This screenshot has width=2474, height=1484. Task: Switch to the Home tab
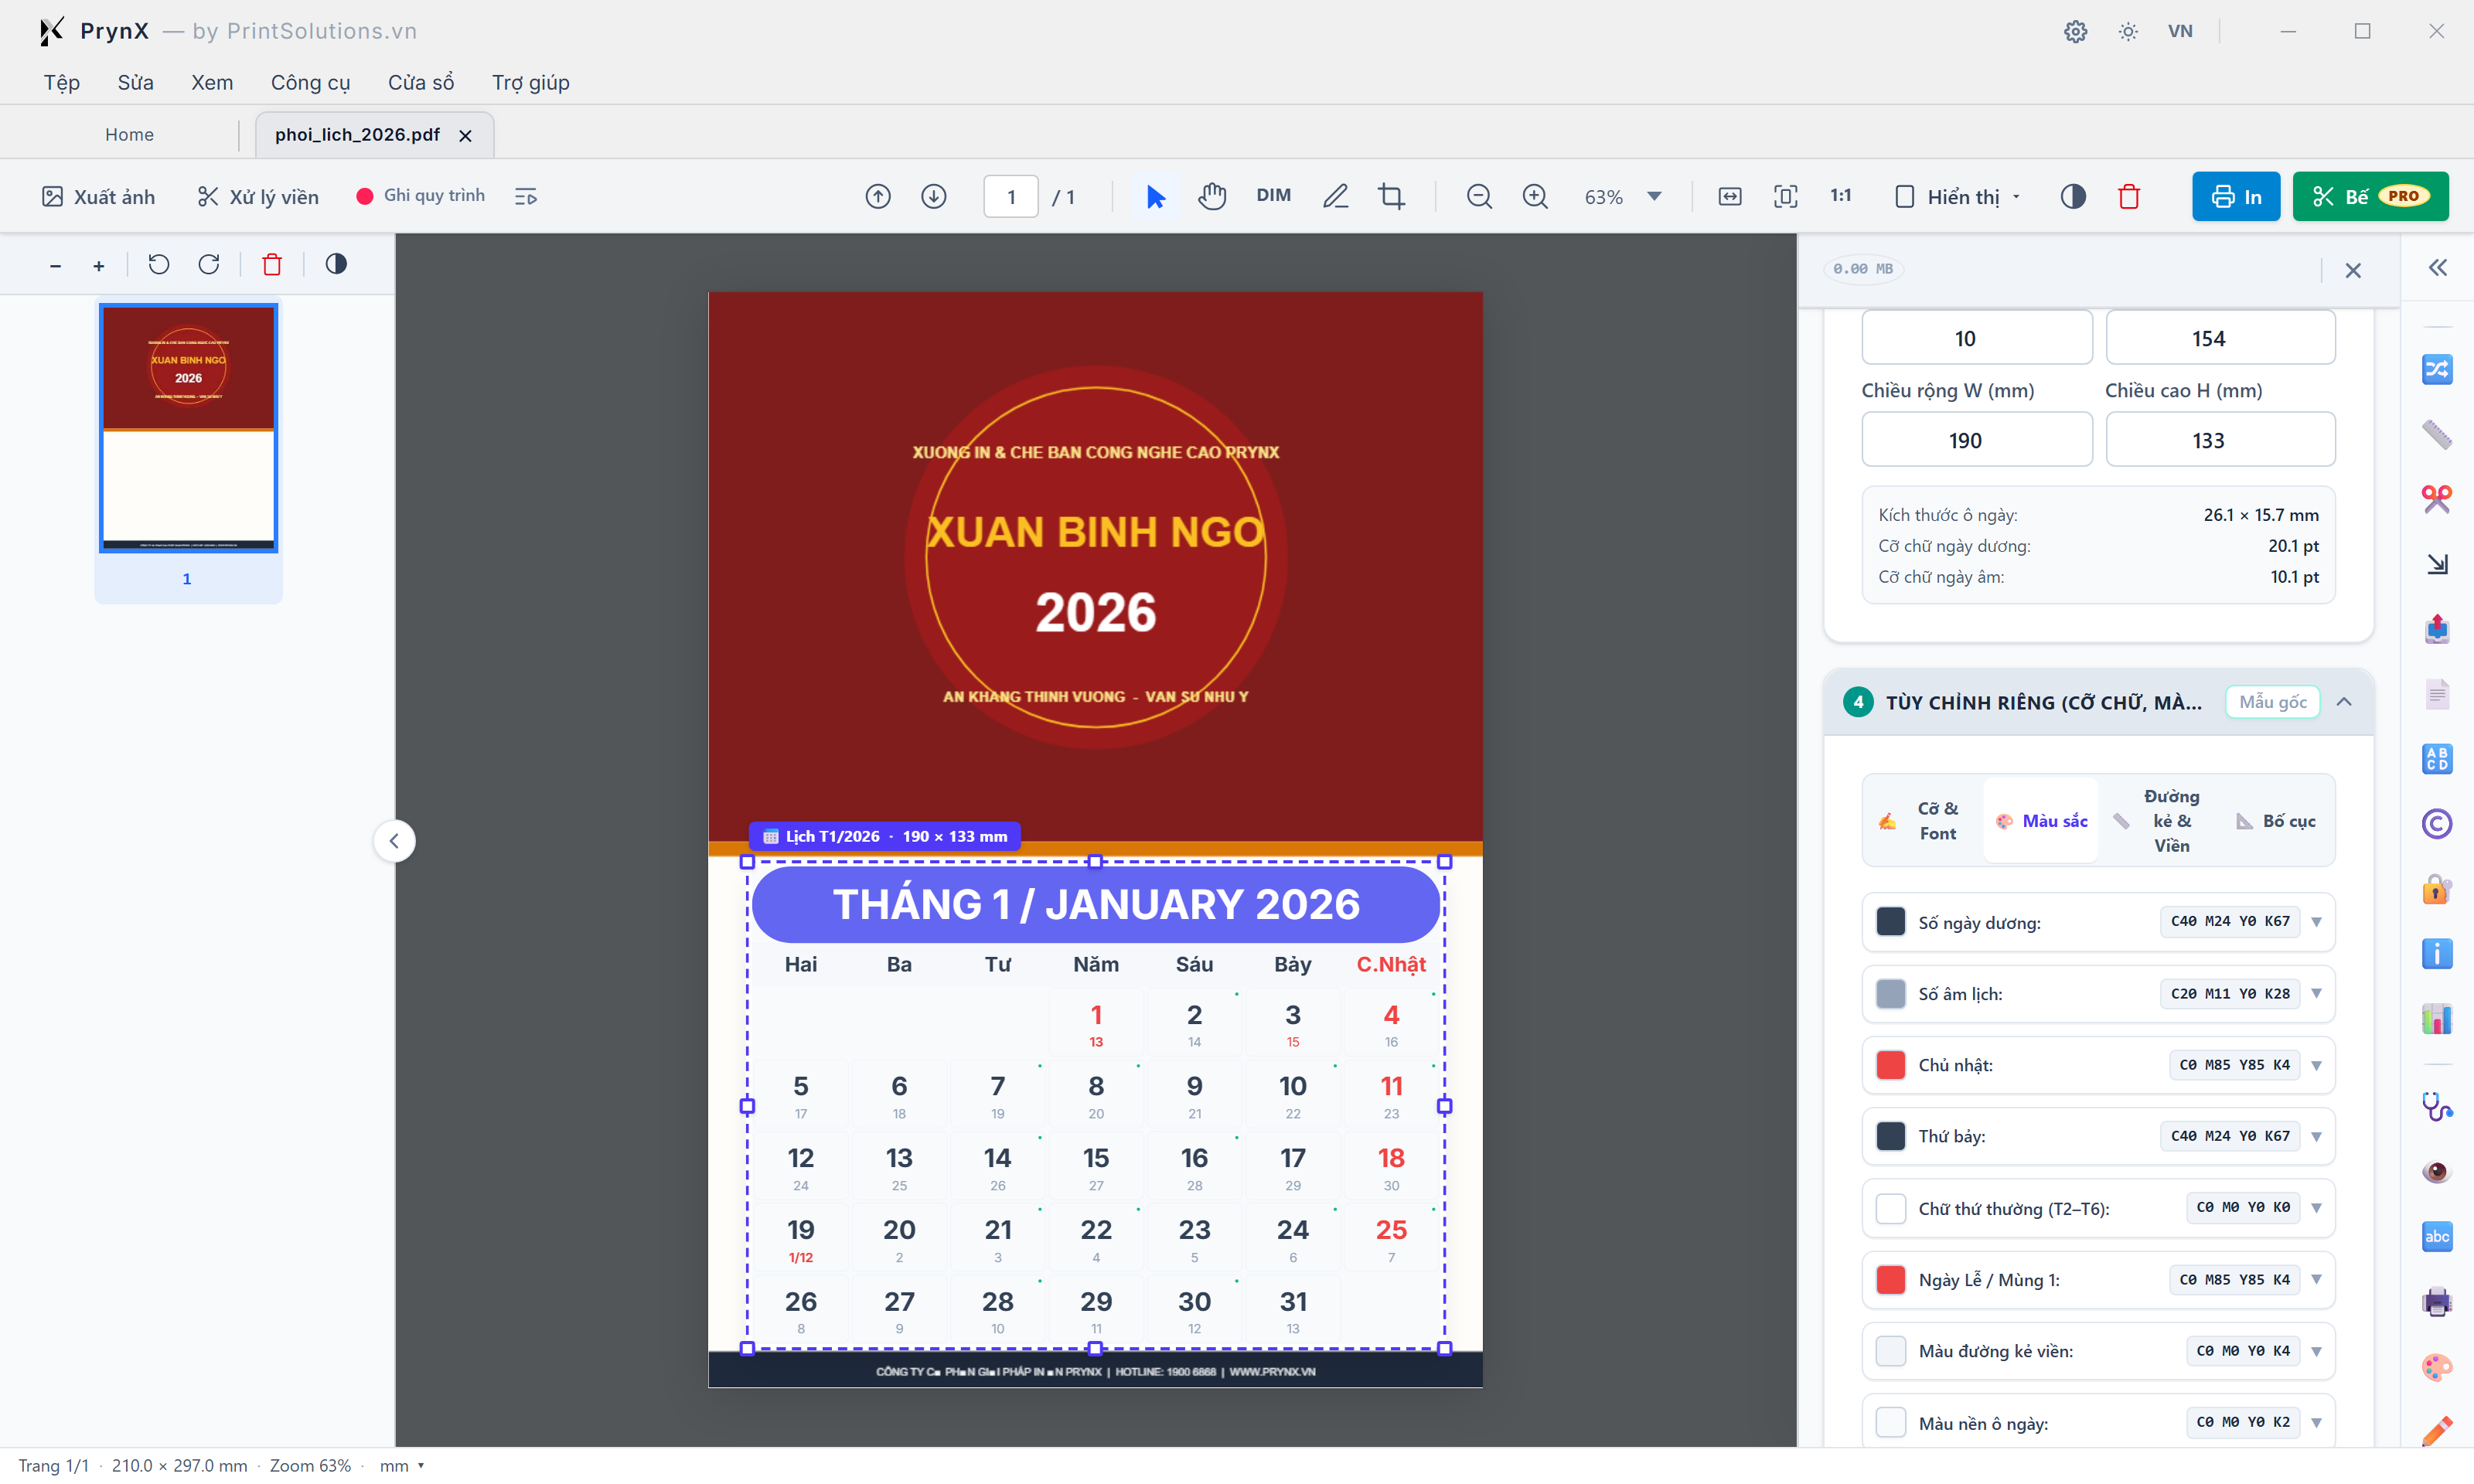[130, 134]
